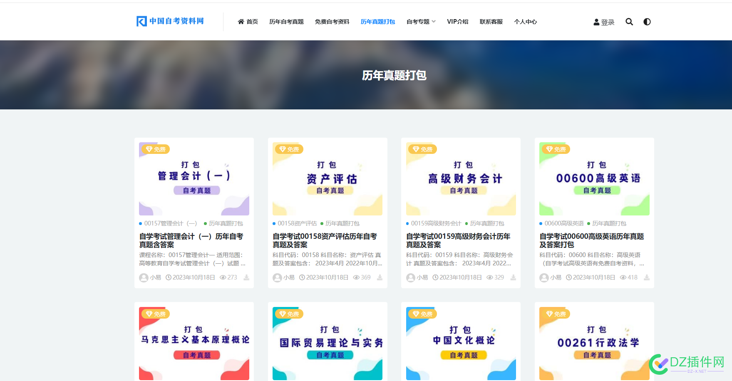The height and width of the screenshot is (381, 732).
Task: Open 历年自考真题 menu item
Action: pyautogui.click(x=286, y=22)
